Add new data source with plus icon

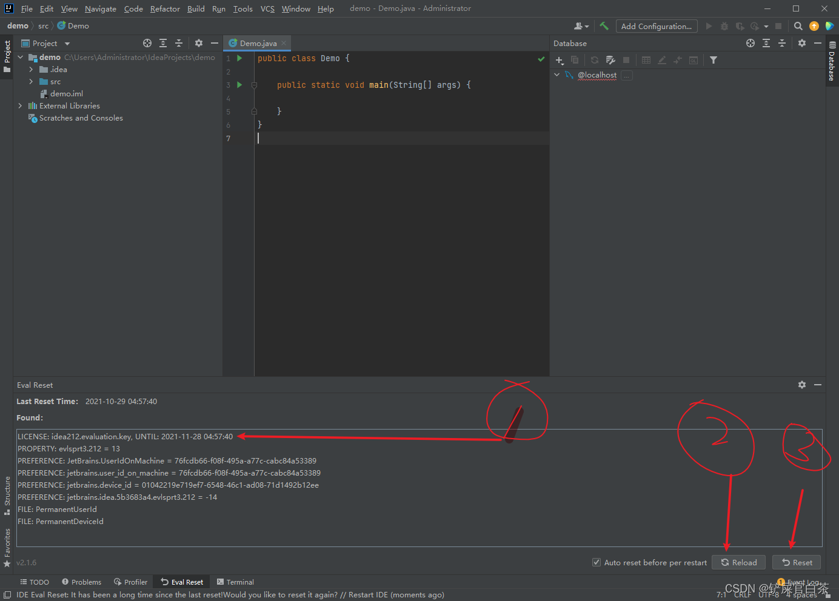(560, 60)
